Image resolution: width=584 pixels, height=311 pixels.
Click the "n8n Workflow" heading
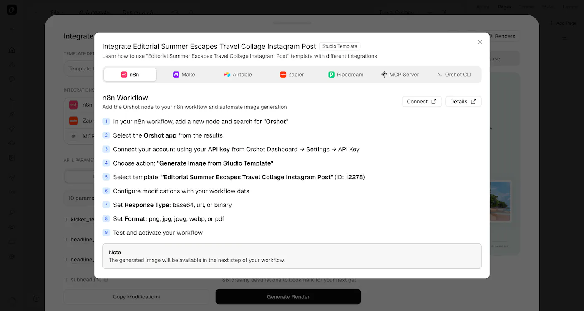[125, 98]
